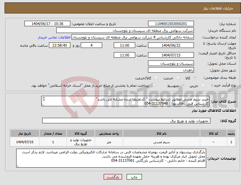The width and height of the screenshot is (241, 185).
Task: Click the description box scroll down arrow
Action: coord(44,100)
